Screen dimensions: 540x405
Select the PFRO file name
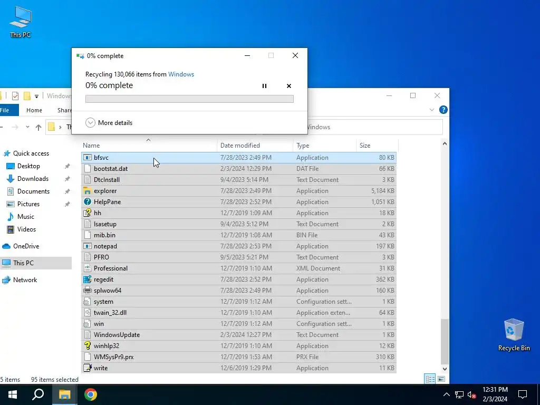click(x=101, y=257)
